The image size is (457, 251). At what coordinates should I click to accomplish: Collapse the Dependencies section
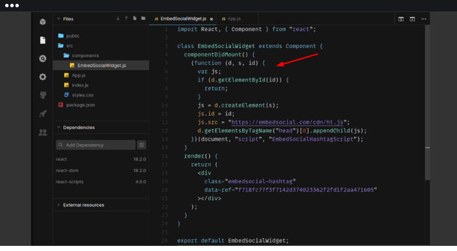pos(59,127)
